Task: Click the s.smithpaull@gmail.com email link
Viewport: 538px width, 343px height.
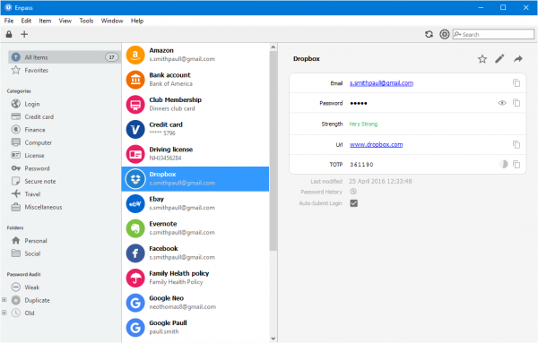Action: (x=381, y=83)
